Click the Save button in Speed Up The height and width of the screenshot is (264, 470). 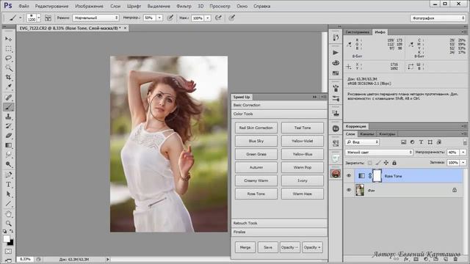point(268,247)
